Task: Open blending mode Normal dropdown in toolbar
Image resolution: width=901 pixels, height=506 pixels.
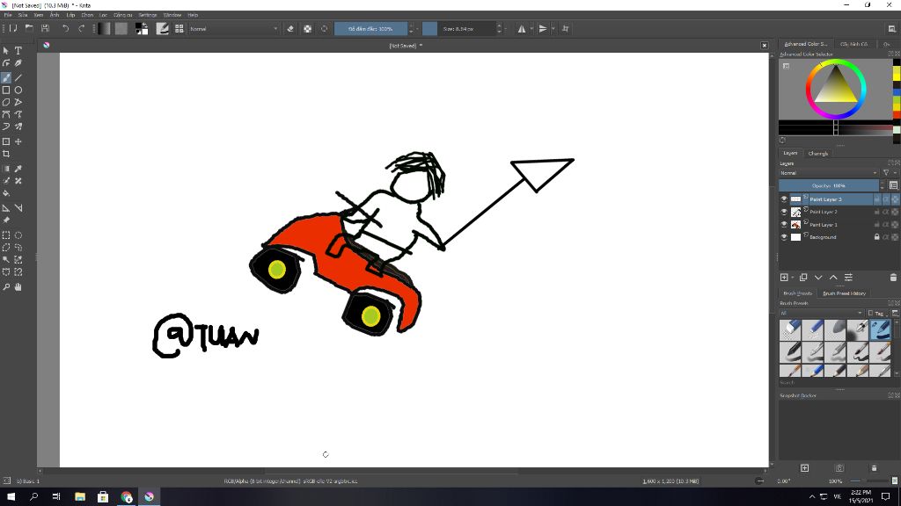Action: (x=234, y=29)
